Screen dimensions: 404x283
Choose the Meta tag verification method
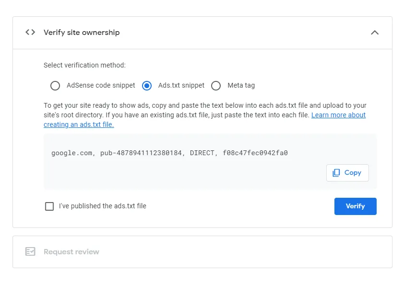(x=217, y=86)
